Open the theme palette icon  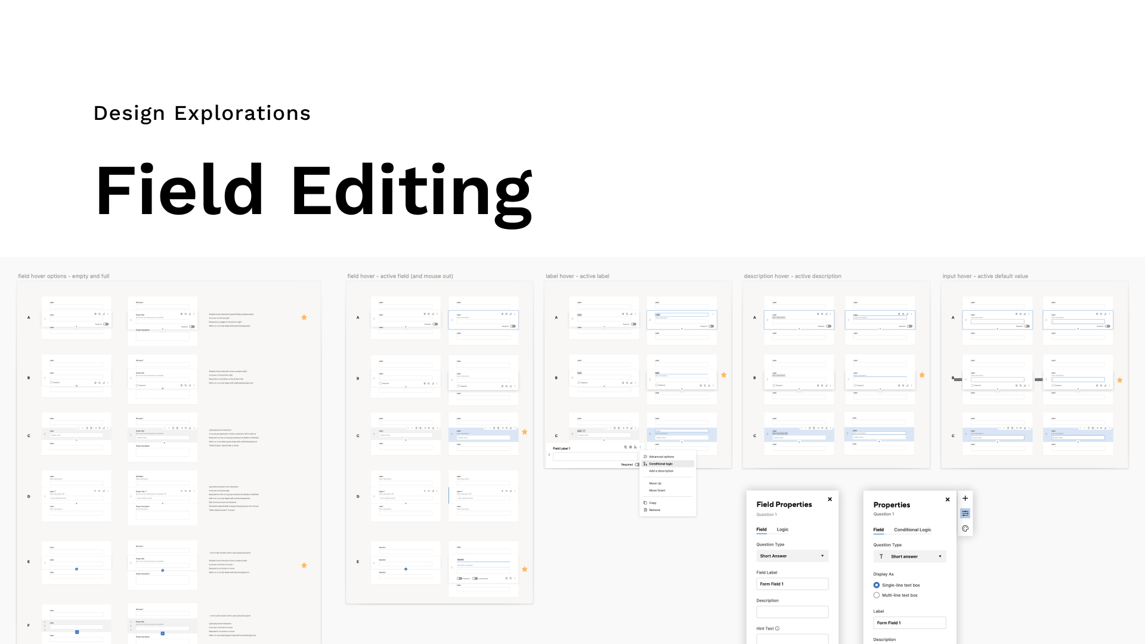965,528
